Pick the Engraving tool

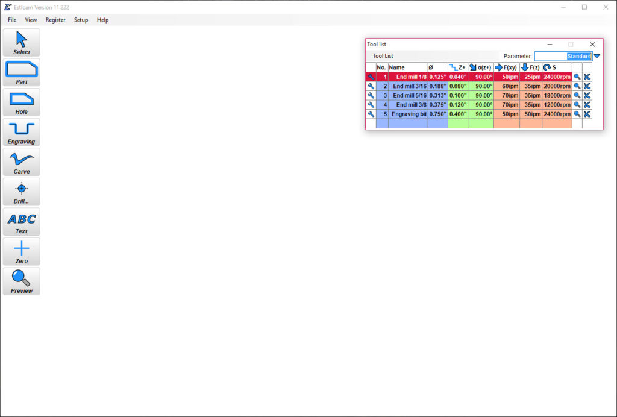pos(21,132)
